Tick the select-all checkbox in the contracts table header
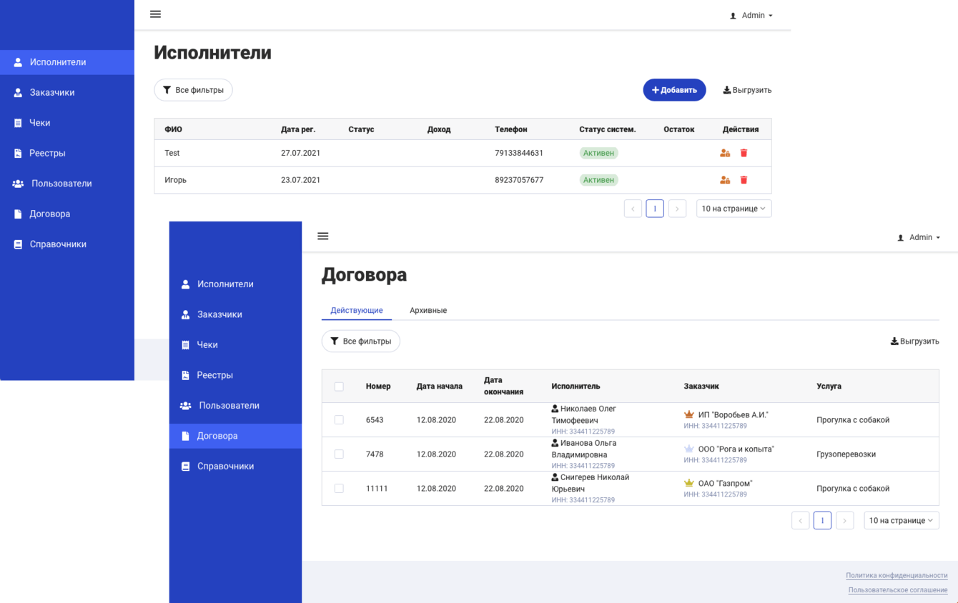The height and width of the screenshot is (603, 958). (x=339, y=387)
